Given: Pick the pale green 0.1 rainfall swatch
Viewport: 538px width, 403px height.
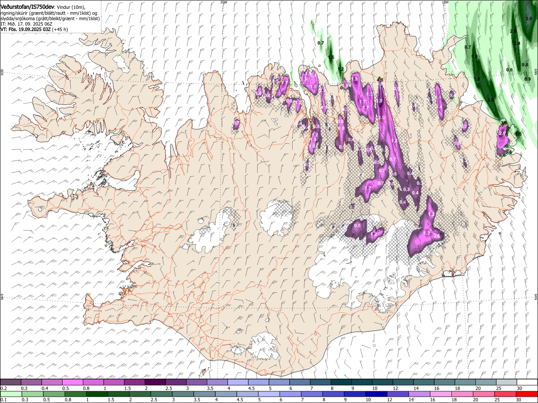Looking at the screenshot, I should 11,394.
